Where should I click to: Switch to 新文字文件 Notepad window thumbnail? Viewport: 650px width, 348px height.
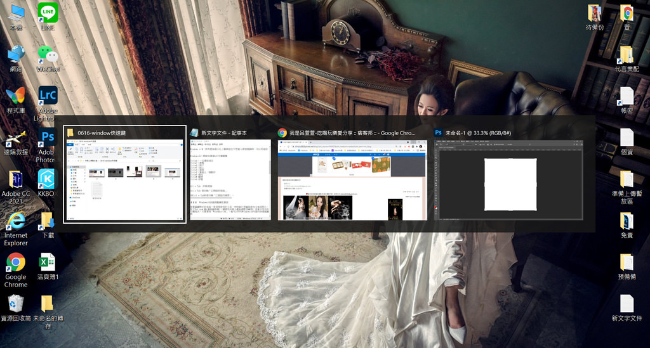(x=230, y=179)
